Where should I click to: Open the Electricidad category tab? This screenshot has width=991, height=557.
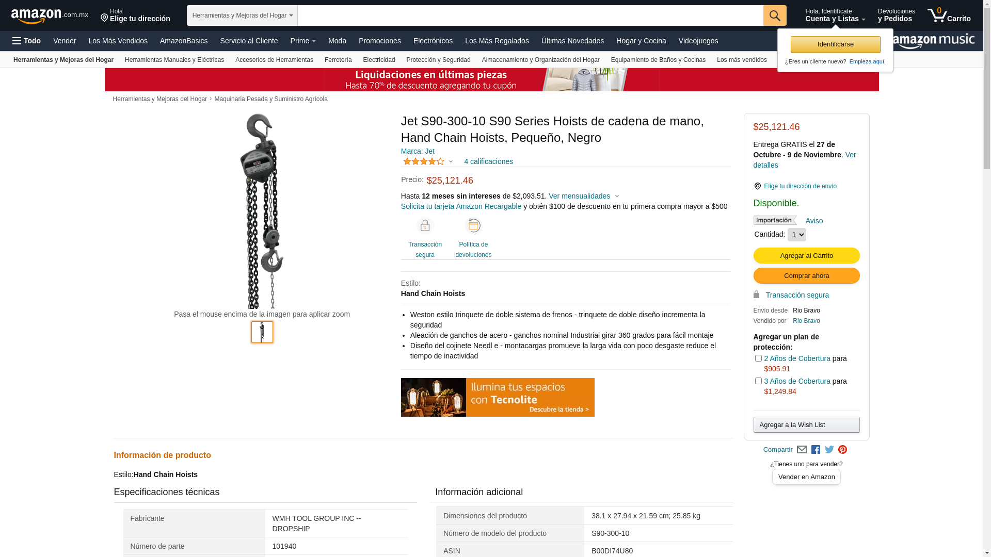[x=379, y=60]
